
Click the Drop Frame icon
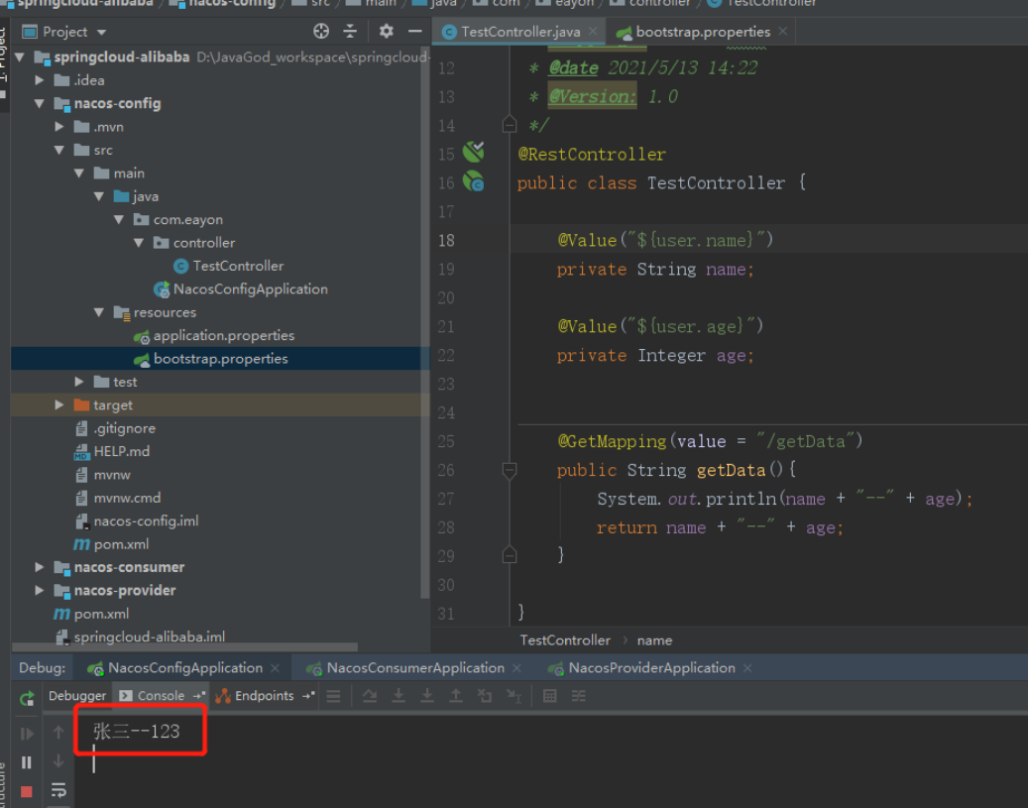coord(485,696)
